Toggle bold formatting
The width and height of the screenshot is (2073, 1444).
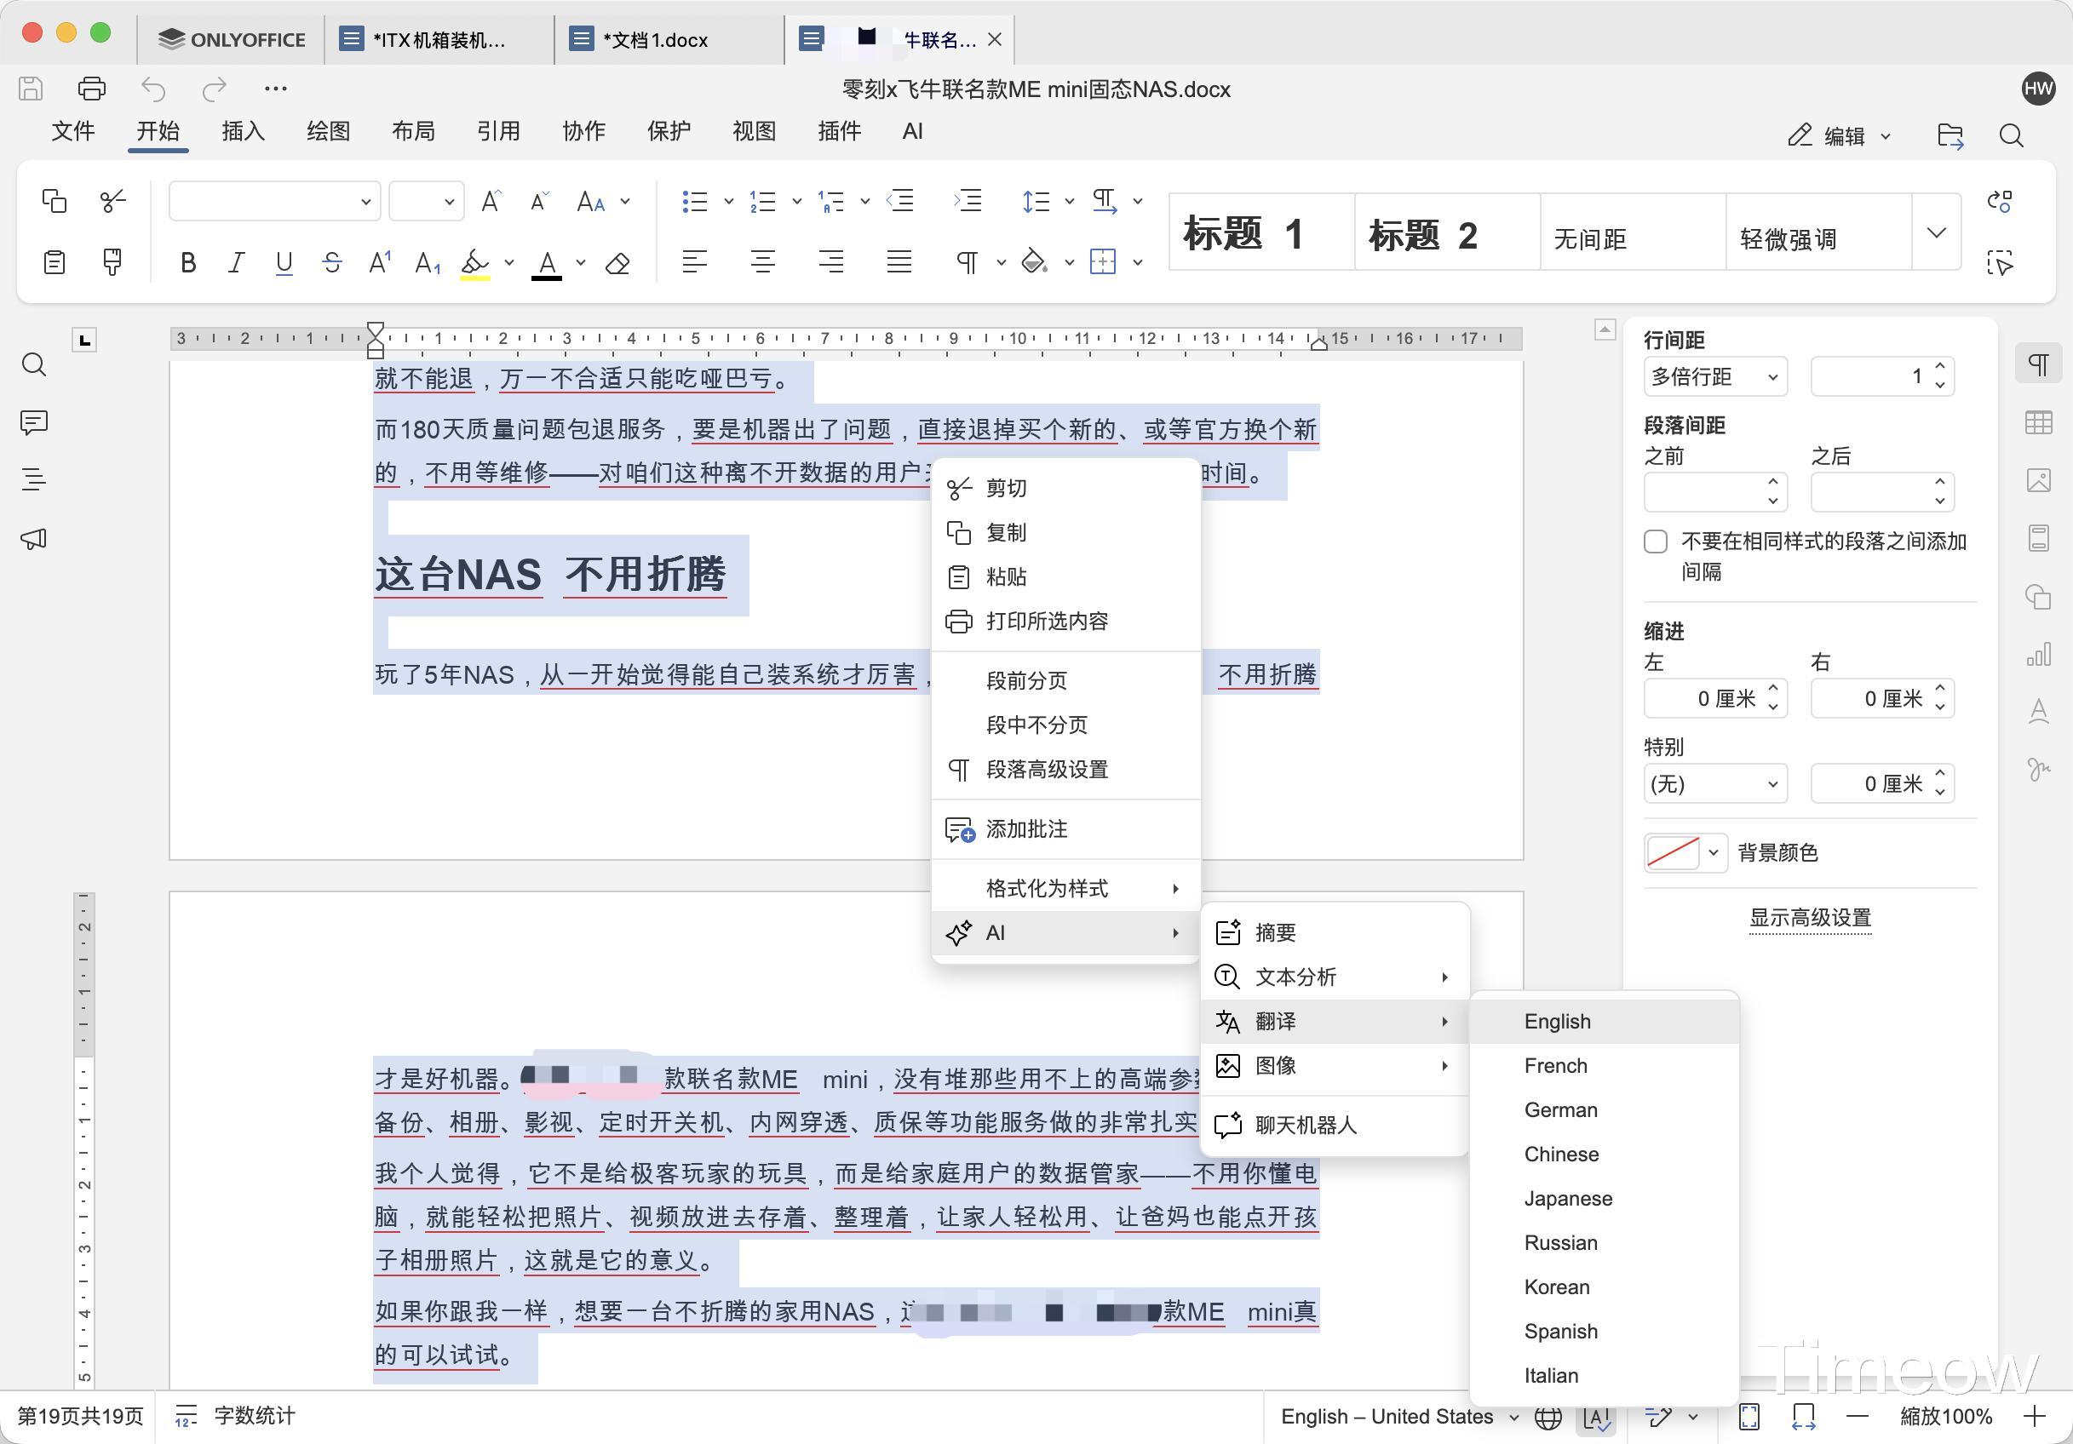coord(188,262)
